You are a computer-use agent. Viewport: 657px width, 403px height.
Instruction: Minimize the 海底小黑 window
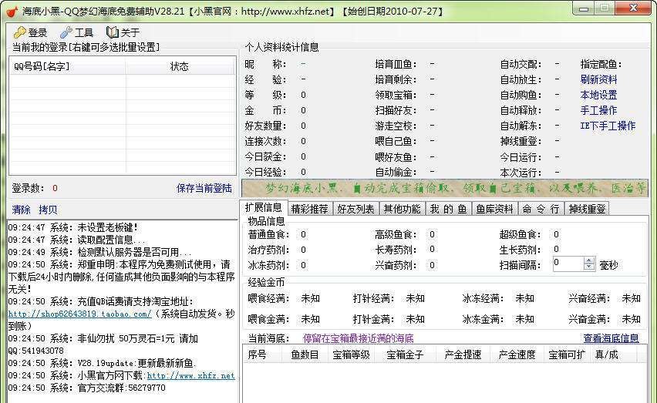pos(584,8)
